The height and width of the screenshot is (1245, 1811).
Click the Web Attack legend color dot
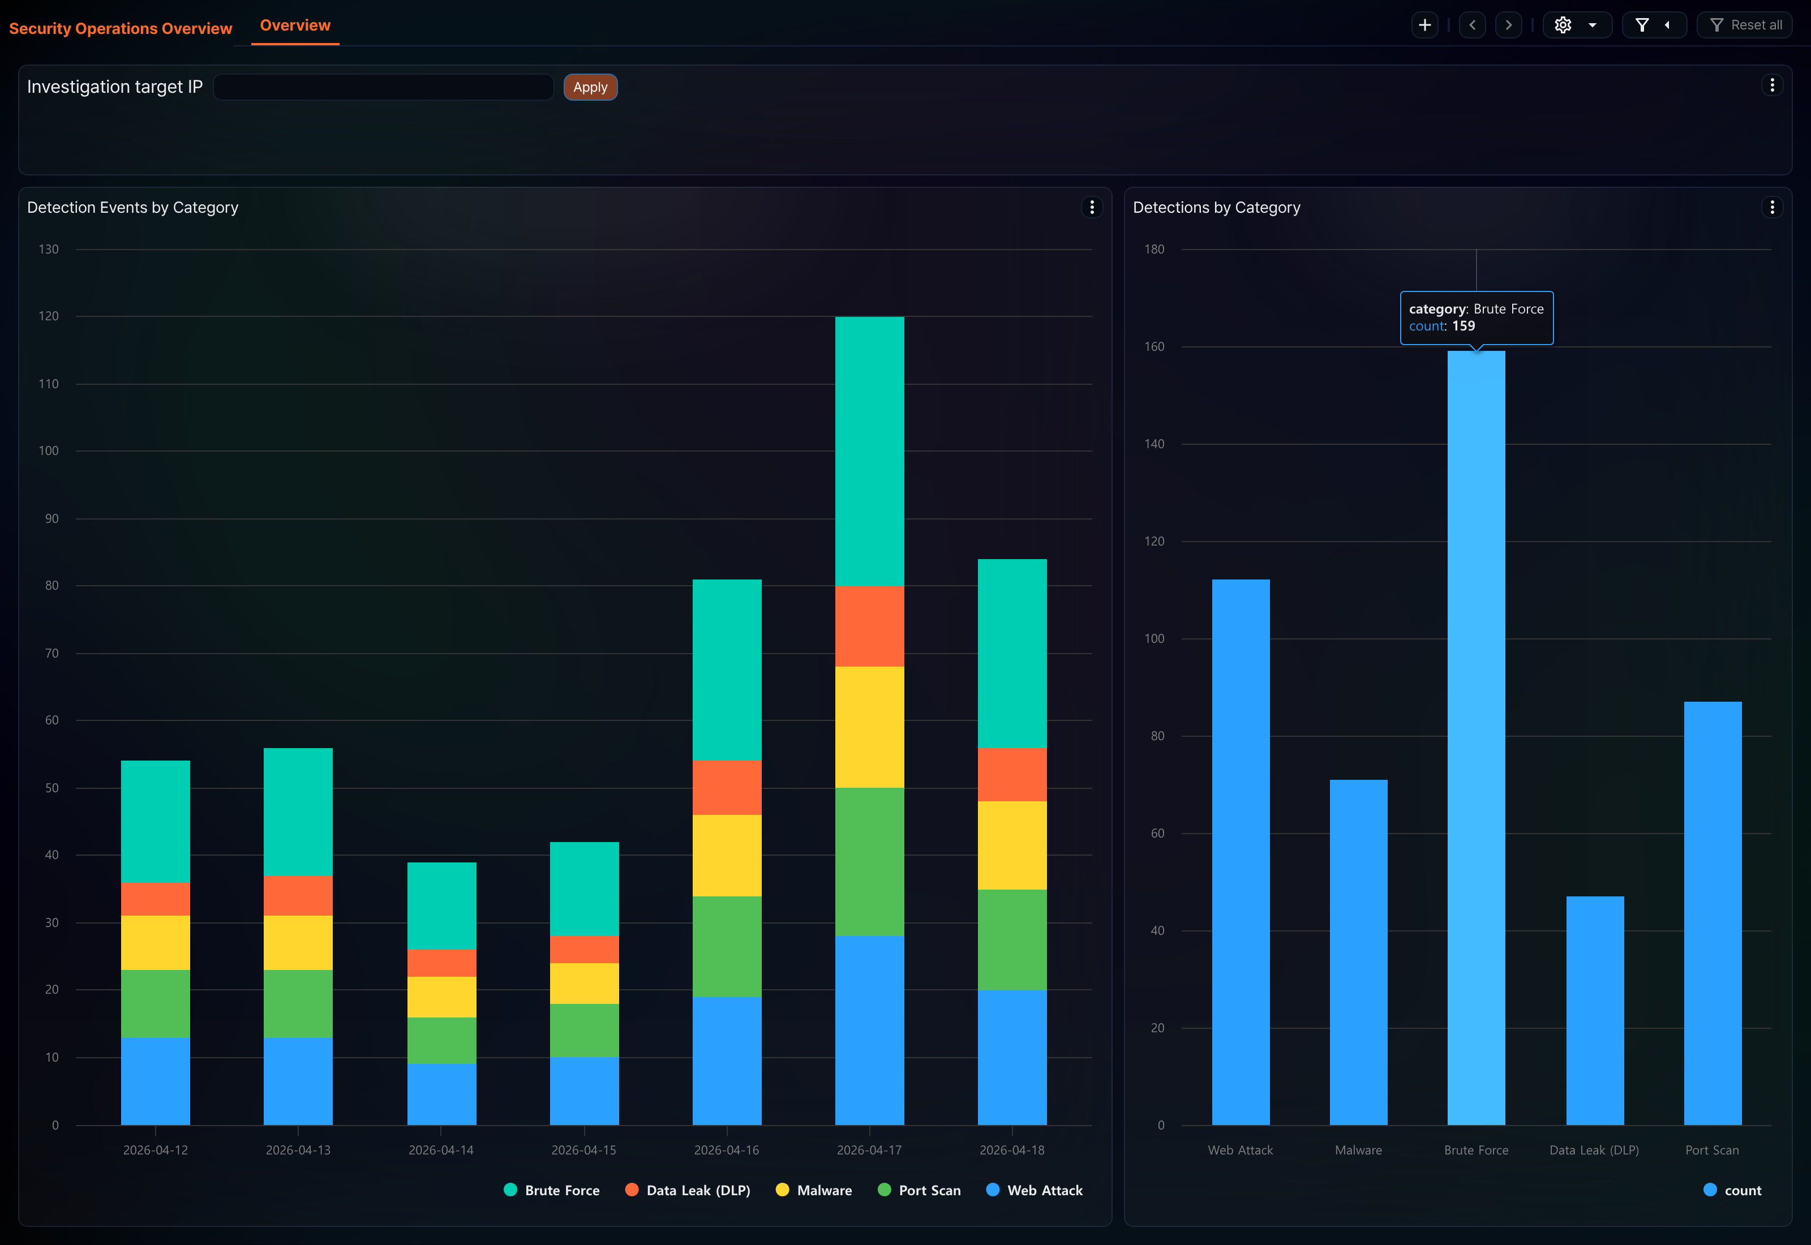pos(993,1190)
